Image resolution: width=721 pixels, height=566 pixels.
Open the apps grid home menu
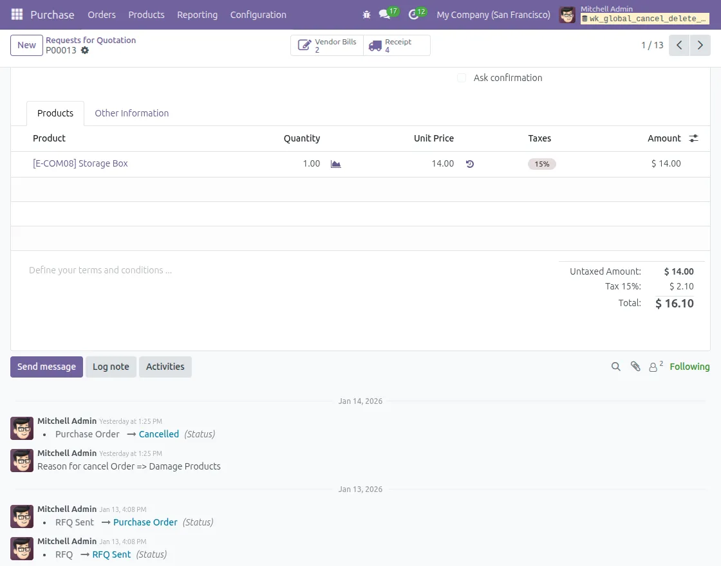click(17, 14)
